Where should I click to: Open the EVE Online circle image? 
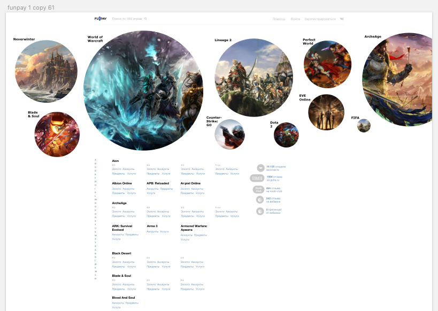click(326, 112)
